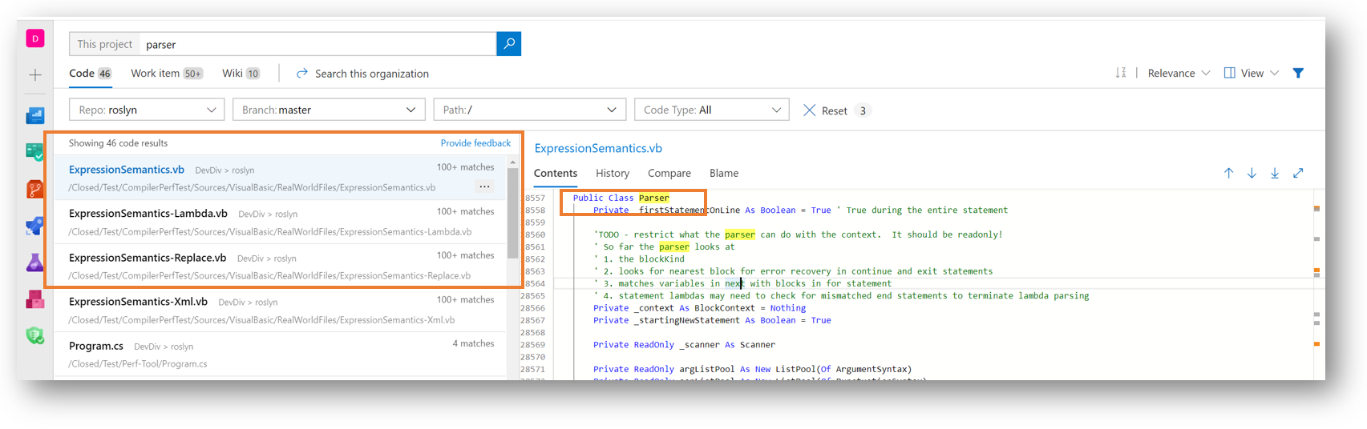Open Test Plans flask icon
The image size is (1367, 429).
34,263
